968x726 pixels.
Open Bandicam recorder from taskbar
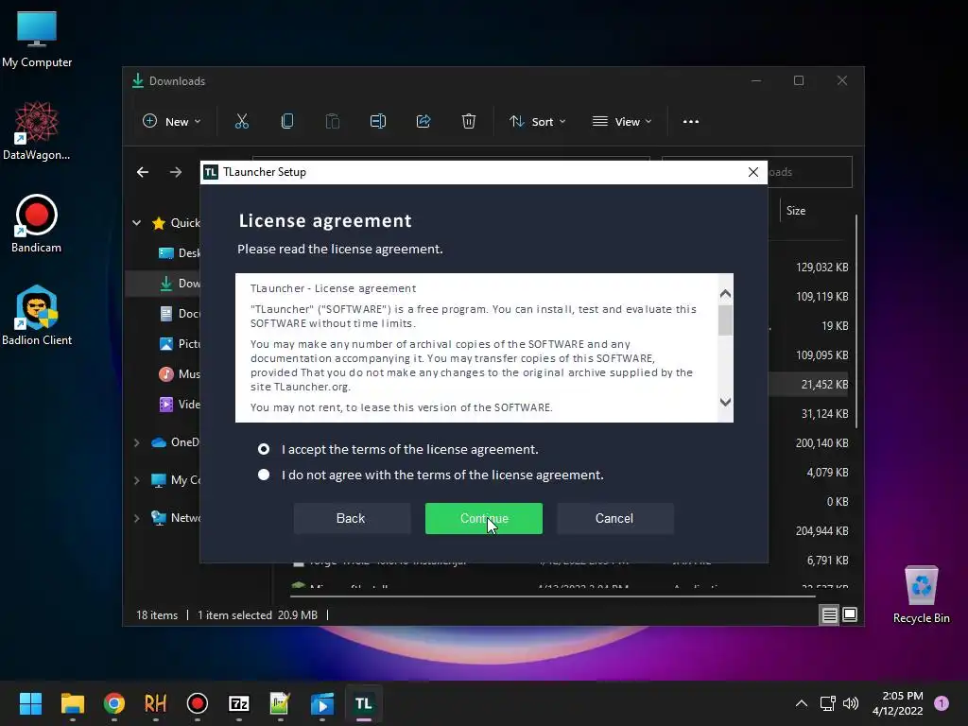[x=198, y=703]
